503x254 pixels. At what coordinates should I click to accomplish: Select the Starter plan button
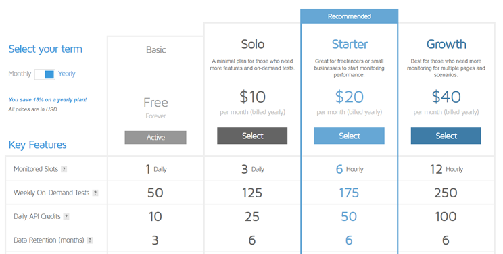pyautogui.click(x=349, y=136)
